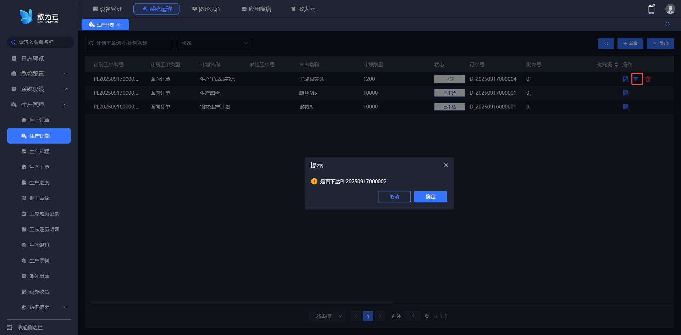This screenshot has width=681, height=335.
Task: Close the 提示 dialog with X
Action: (445, 165)
